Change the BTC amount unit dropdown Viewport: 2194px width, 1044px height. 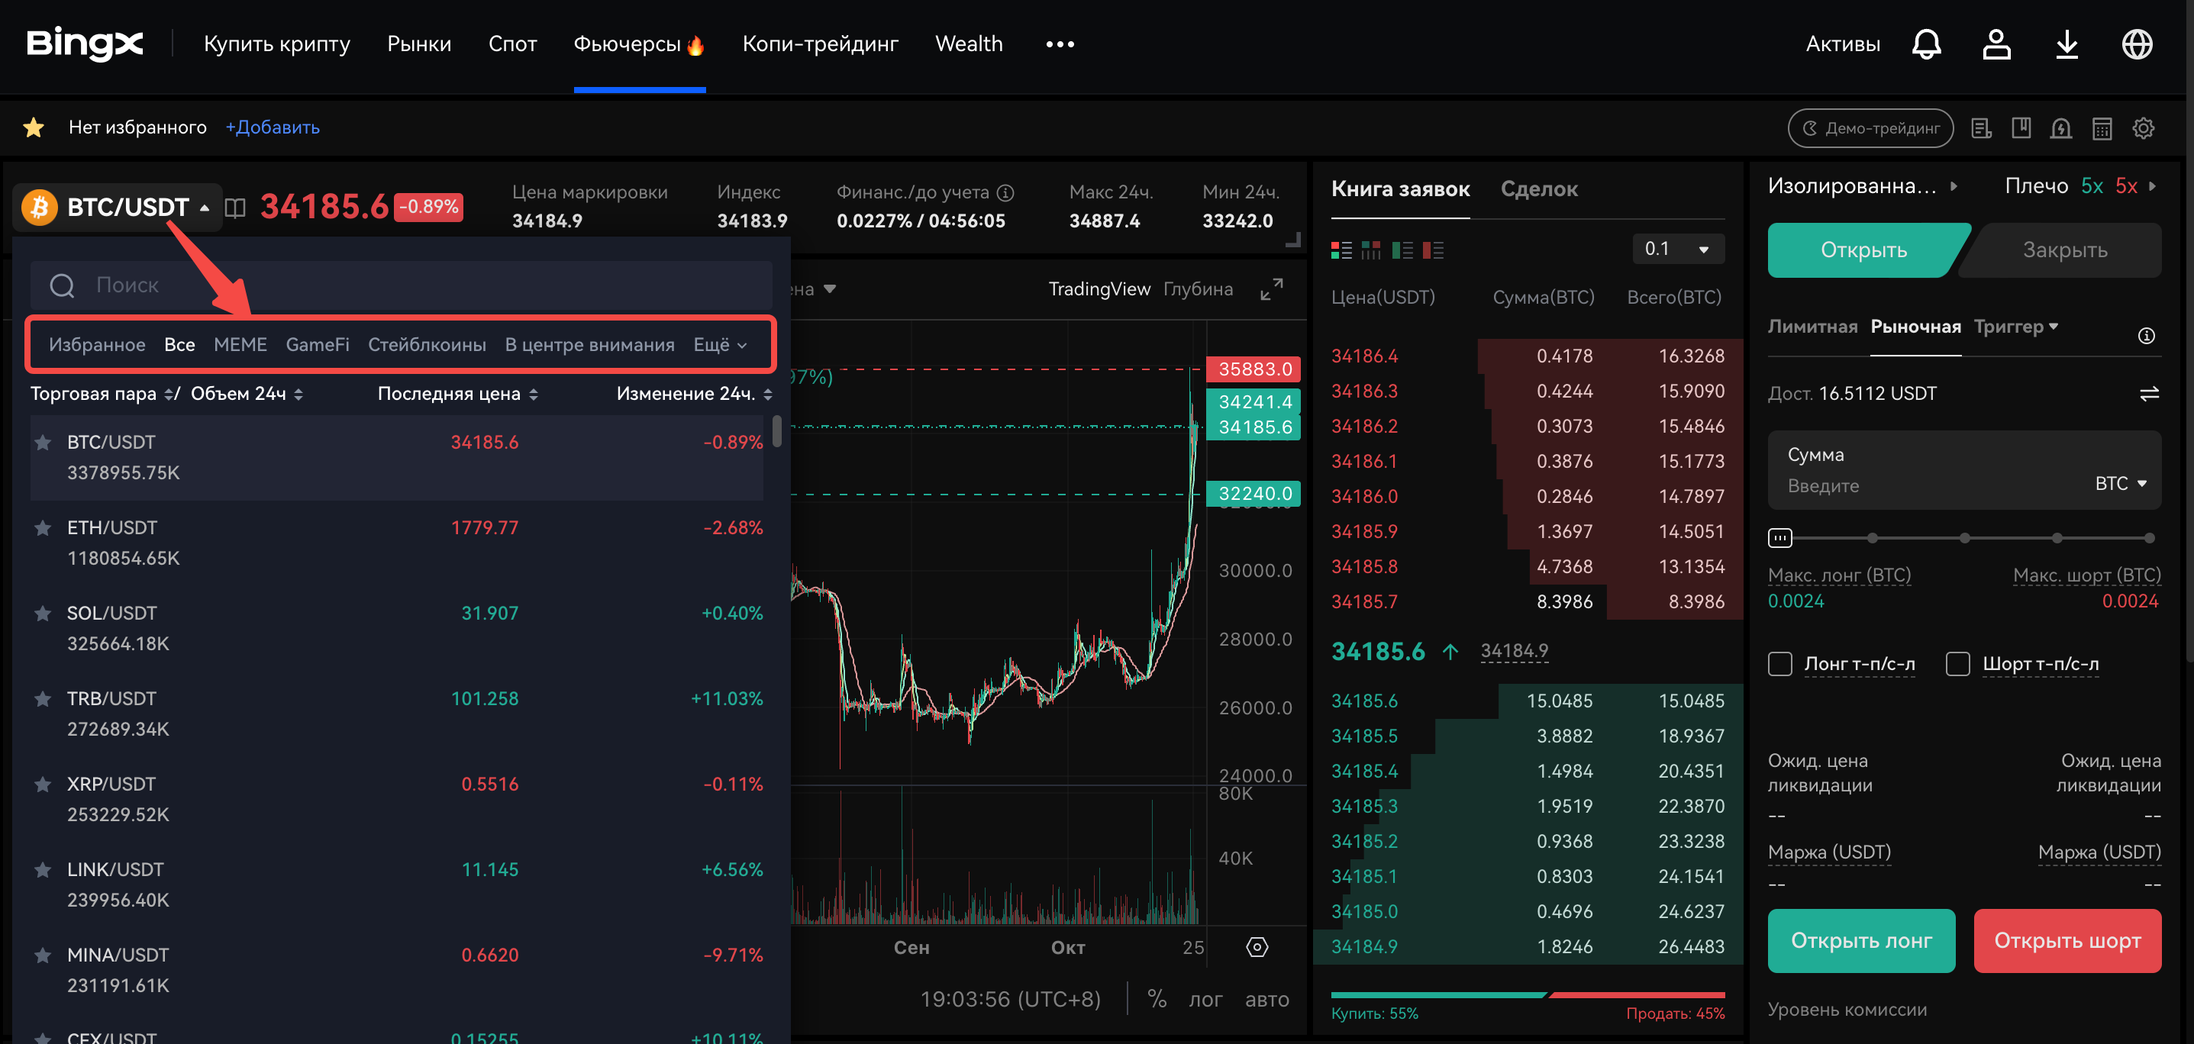[x=2121, y=484]
